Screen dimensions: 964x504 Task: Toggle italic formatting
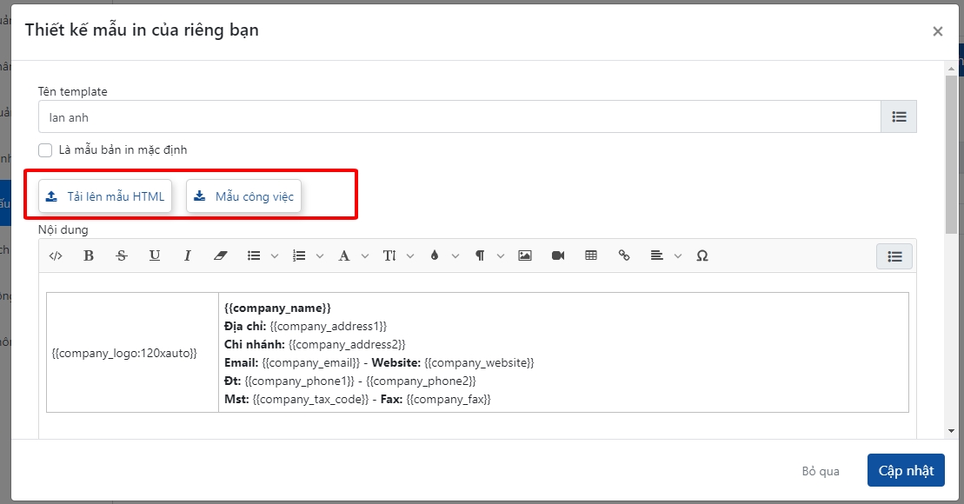tap(187, 255)
